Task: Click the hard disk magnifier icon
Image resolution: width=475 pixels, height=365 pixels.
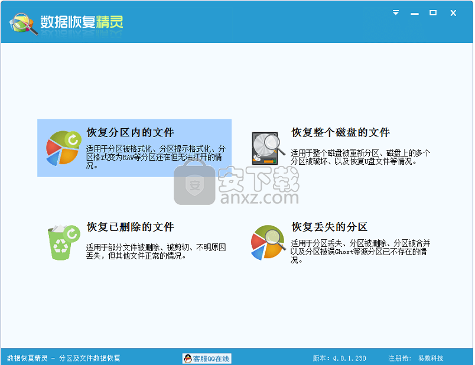Action: pos(268,148)
